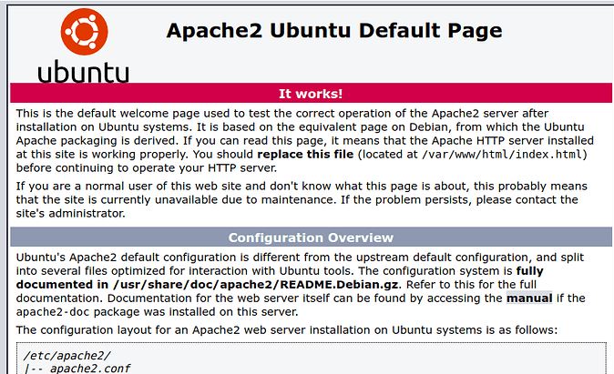
Task: Click the ubuntu wordmark under the logo
Action: 84,71
